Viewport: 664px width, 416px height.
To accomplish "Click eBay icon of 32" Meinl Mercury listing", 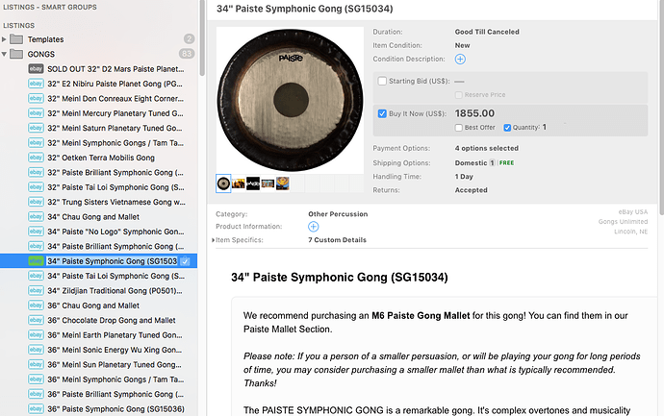I will tap(36, 112).
